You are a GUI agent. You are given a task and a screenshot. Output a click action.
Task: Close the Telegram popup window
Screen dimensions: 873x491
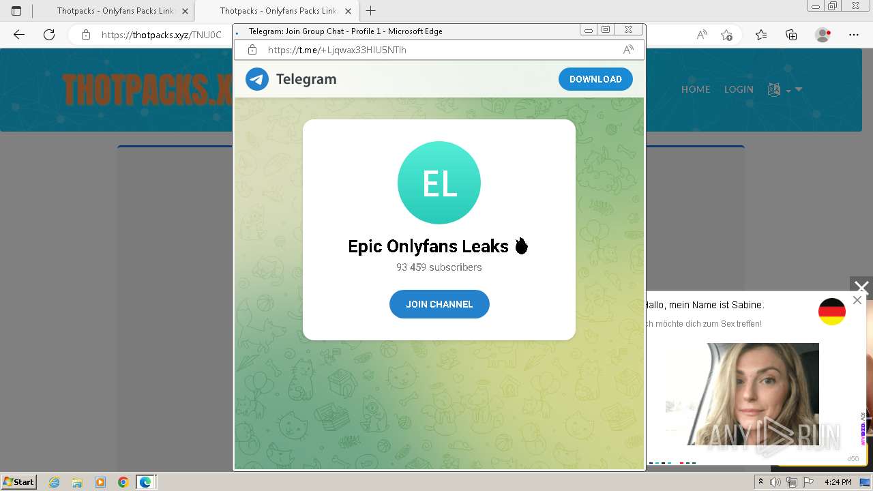click(x=628, y=30)
